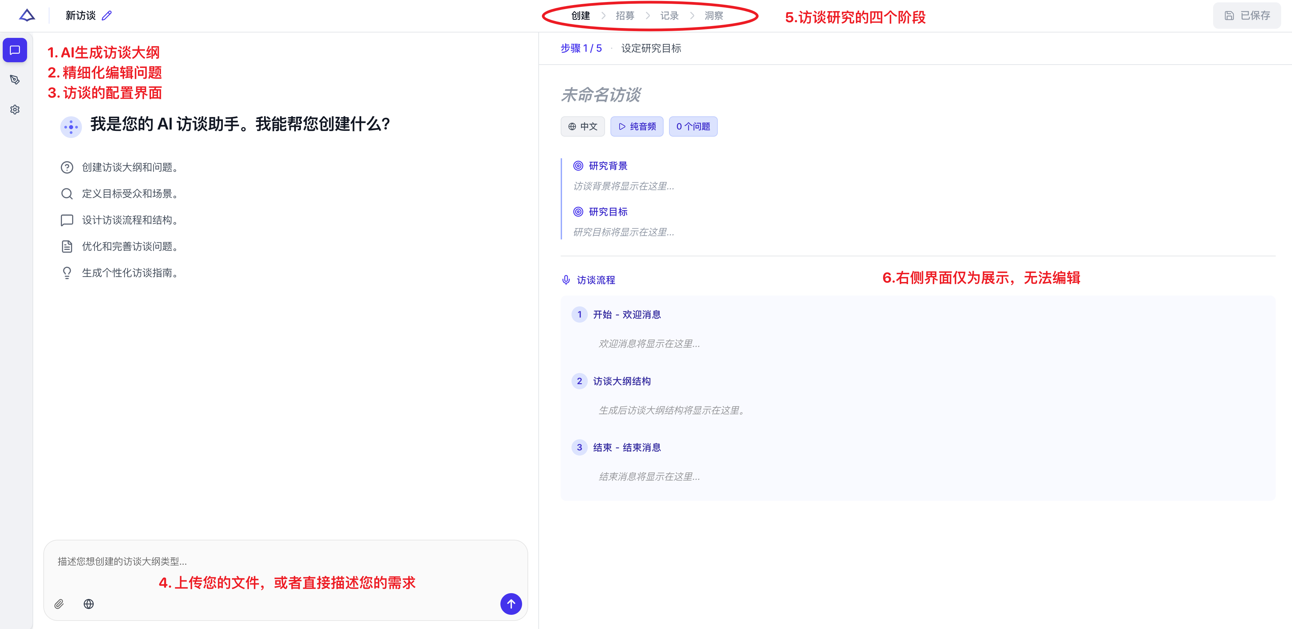Switch to the 记录 stage tab
The image size is (1292, 629).
(669, 16)
